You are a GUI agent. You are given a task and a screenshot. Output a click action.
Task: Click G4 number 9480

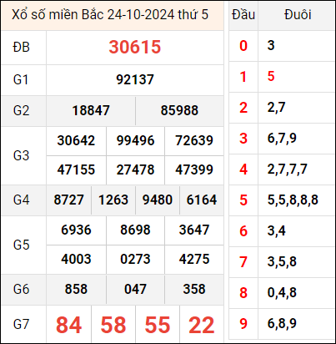158,200
